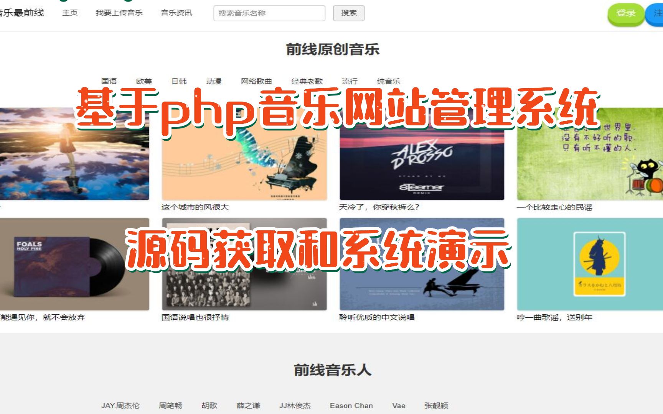Select the 动漫 genre tab
The height and width of the screenshot is (414, 663).
pos(214,81)
